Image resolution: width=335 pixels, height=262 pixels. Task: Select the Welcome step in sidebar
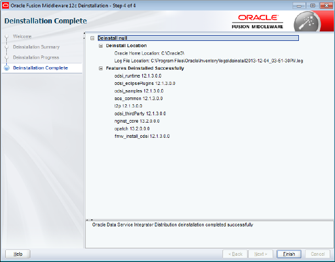click(22, 37)
